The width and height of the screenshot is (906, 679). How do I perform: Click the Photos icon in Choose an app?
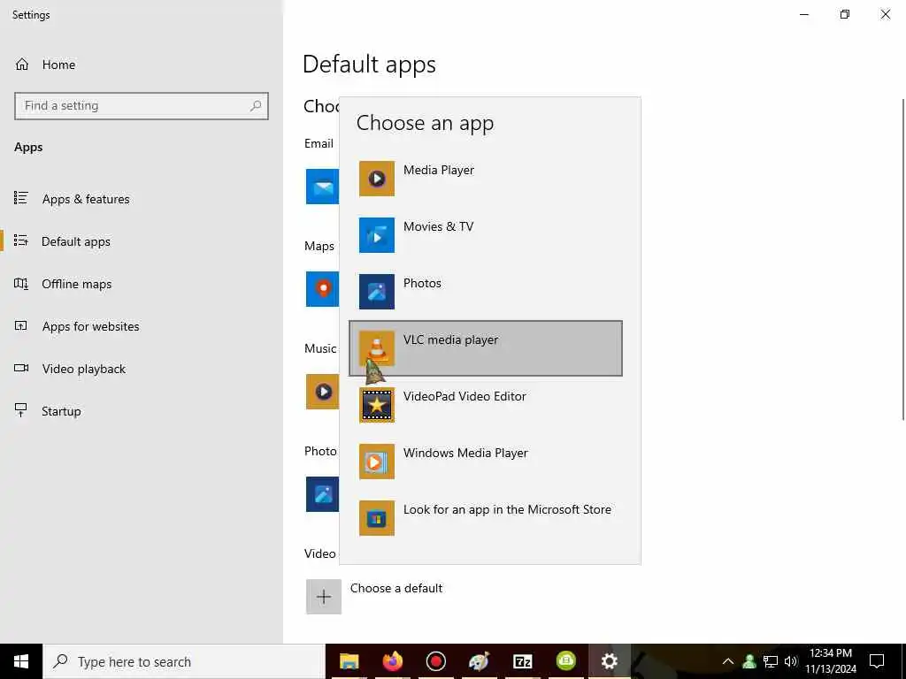click(377, 292)
